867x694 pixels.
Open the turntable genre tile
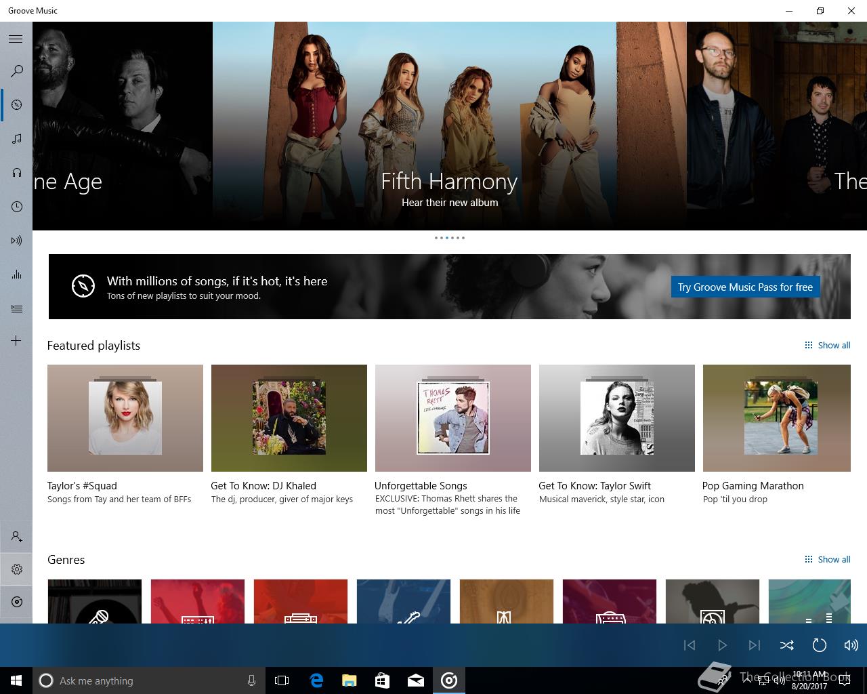713,601
